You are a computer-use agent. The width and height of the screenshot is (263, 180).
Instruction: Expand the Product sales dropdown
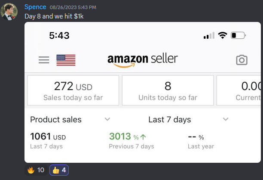point(107,119)
